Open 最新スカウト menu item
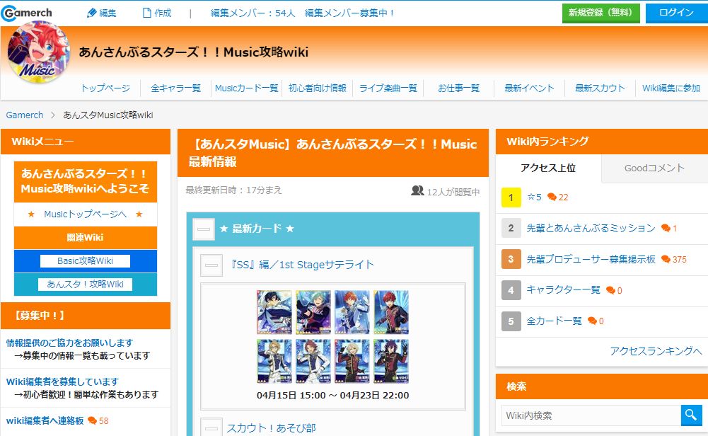708x436 pixels. (600, 88)
